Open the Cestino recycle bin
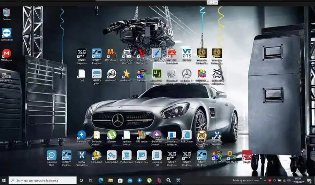 click(x=7, y=14)
